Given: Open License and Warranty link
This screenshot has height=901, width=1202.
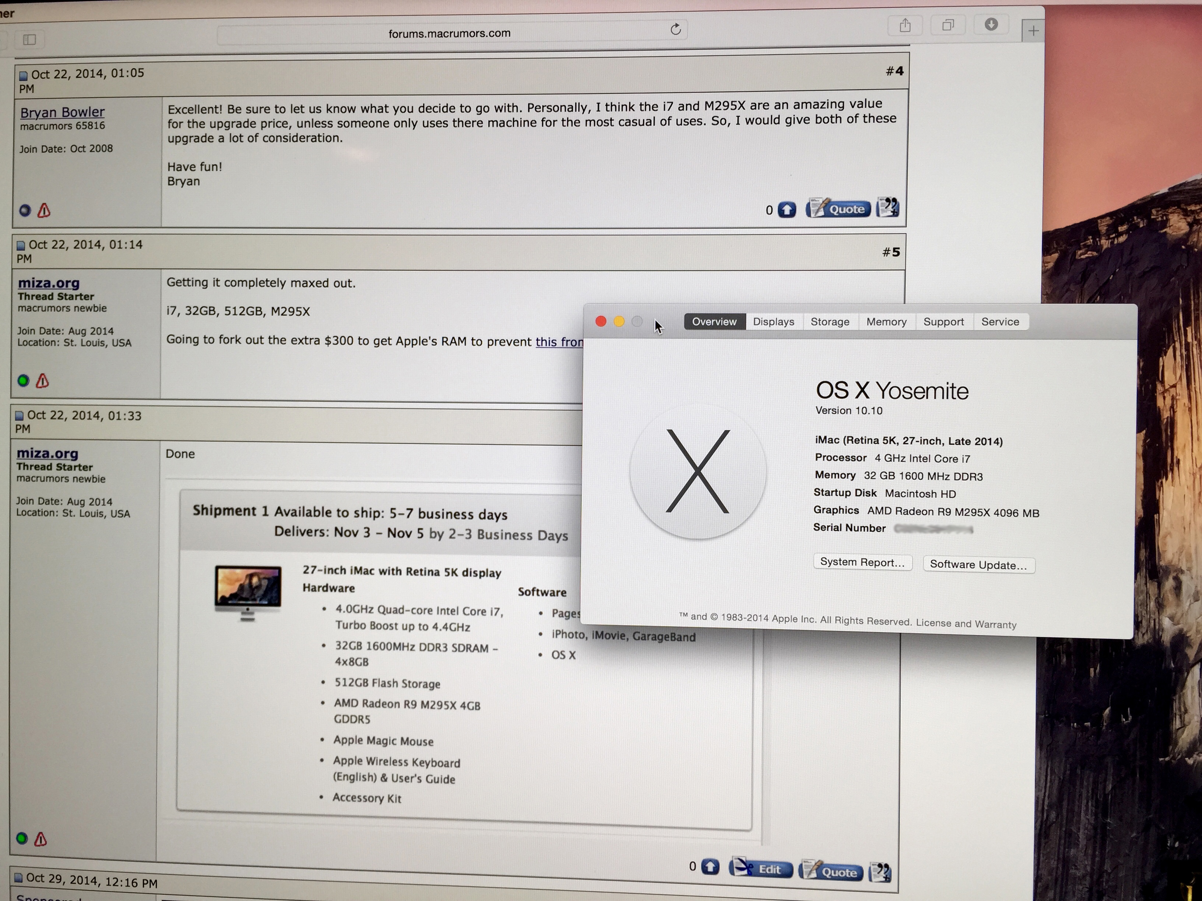Looking at the screenshot, I should coord(966,623).
